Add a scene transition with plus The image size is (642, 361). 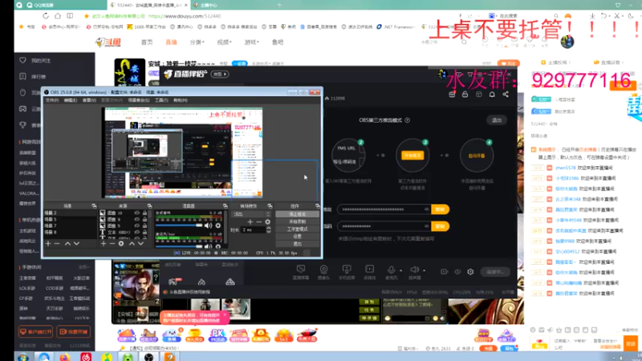click(250, 222)
